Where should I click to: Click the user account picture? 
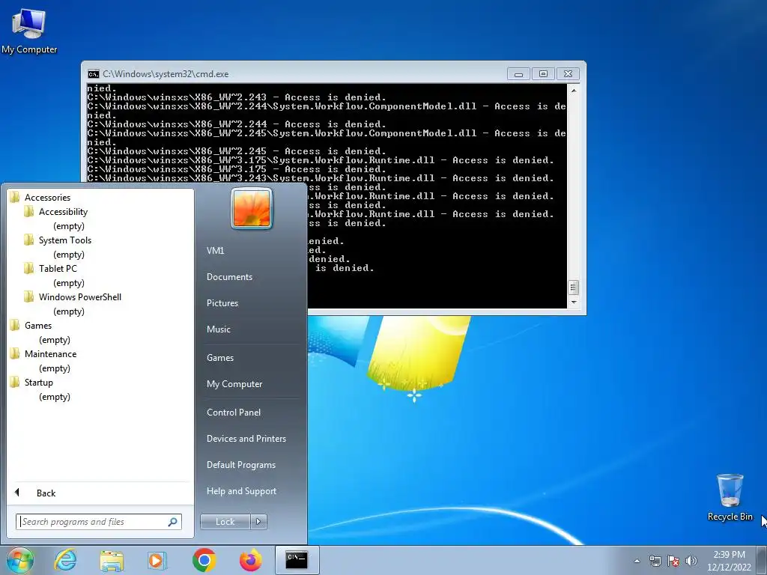pos(252,208)
